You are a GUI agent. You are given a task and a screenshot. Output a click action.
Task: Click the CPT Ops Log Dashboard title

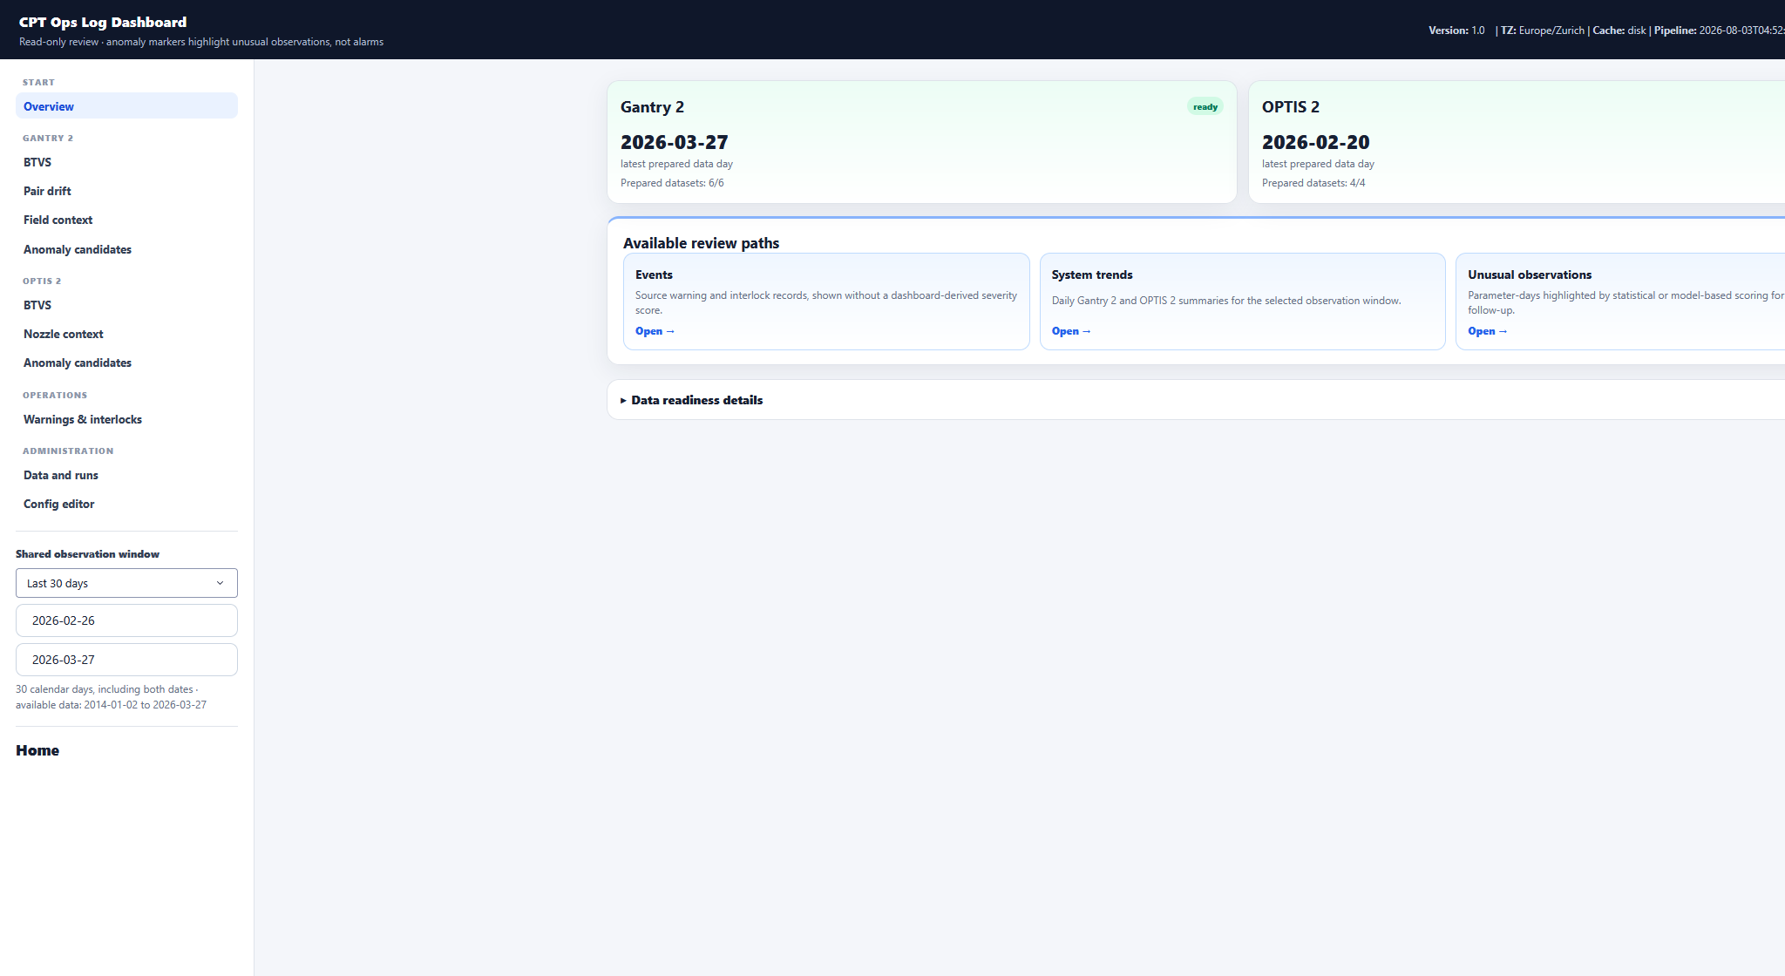coord(103,23)
